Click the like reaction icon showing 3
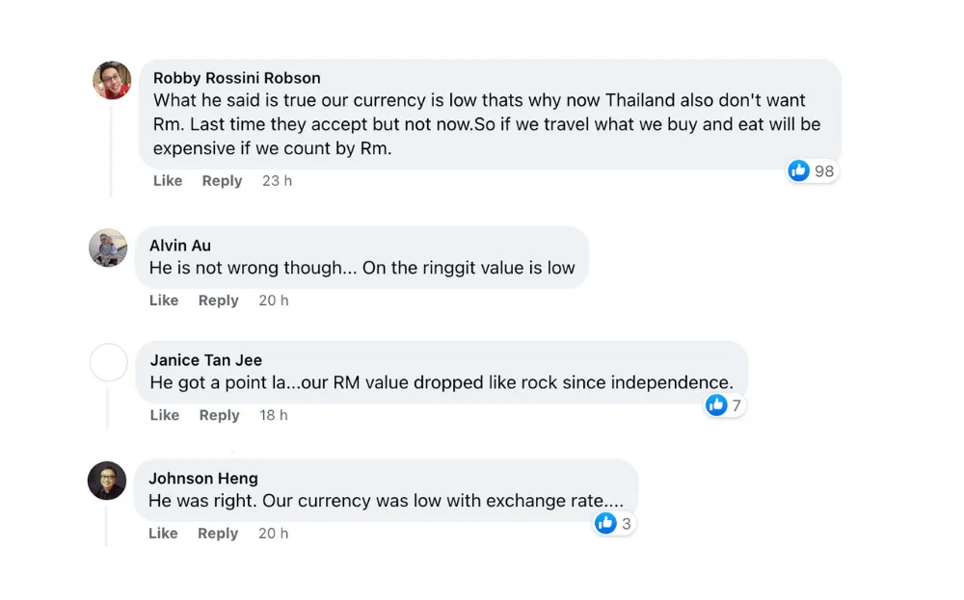The width and height of the screenshot is (964, 600). 605,523
